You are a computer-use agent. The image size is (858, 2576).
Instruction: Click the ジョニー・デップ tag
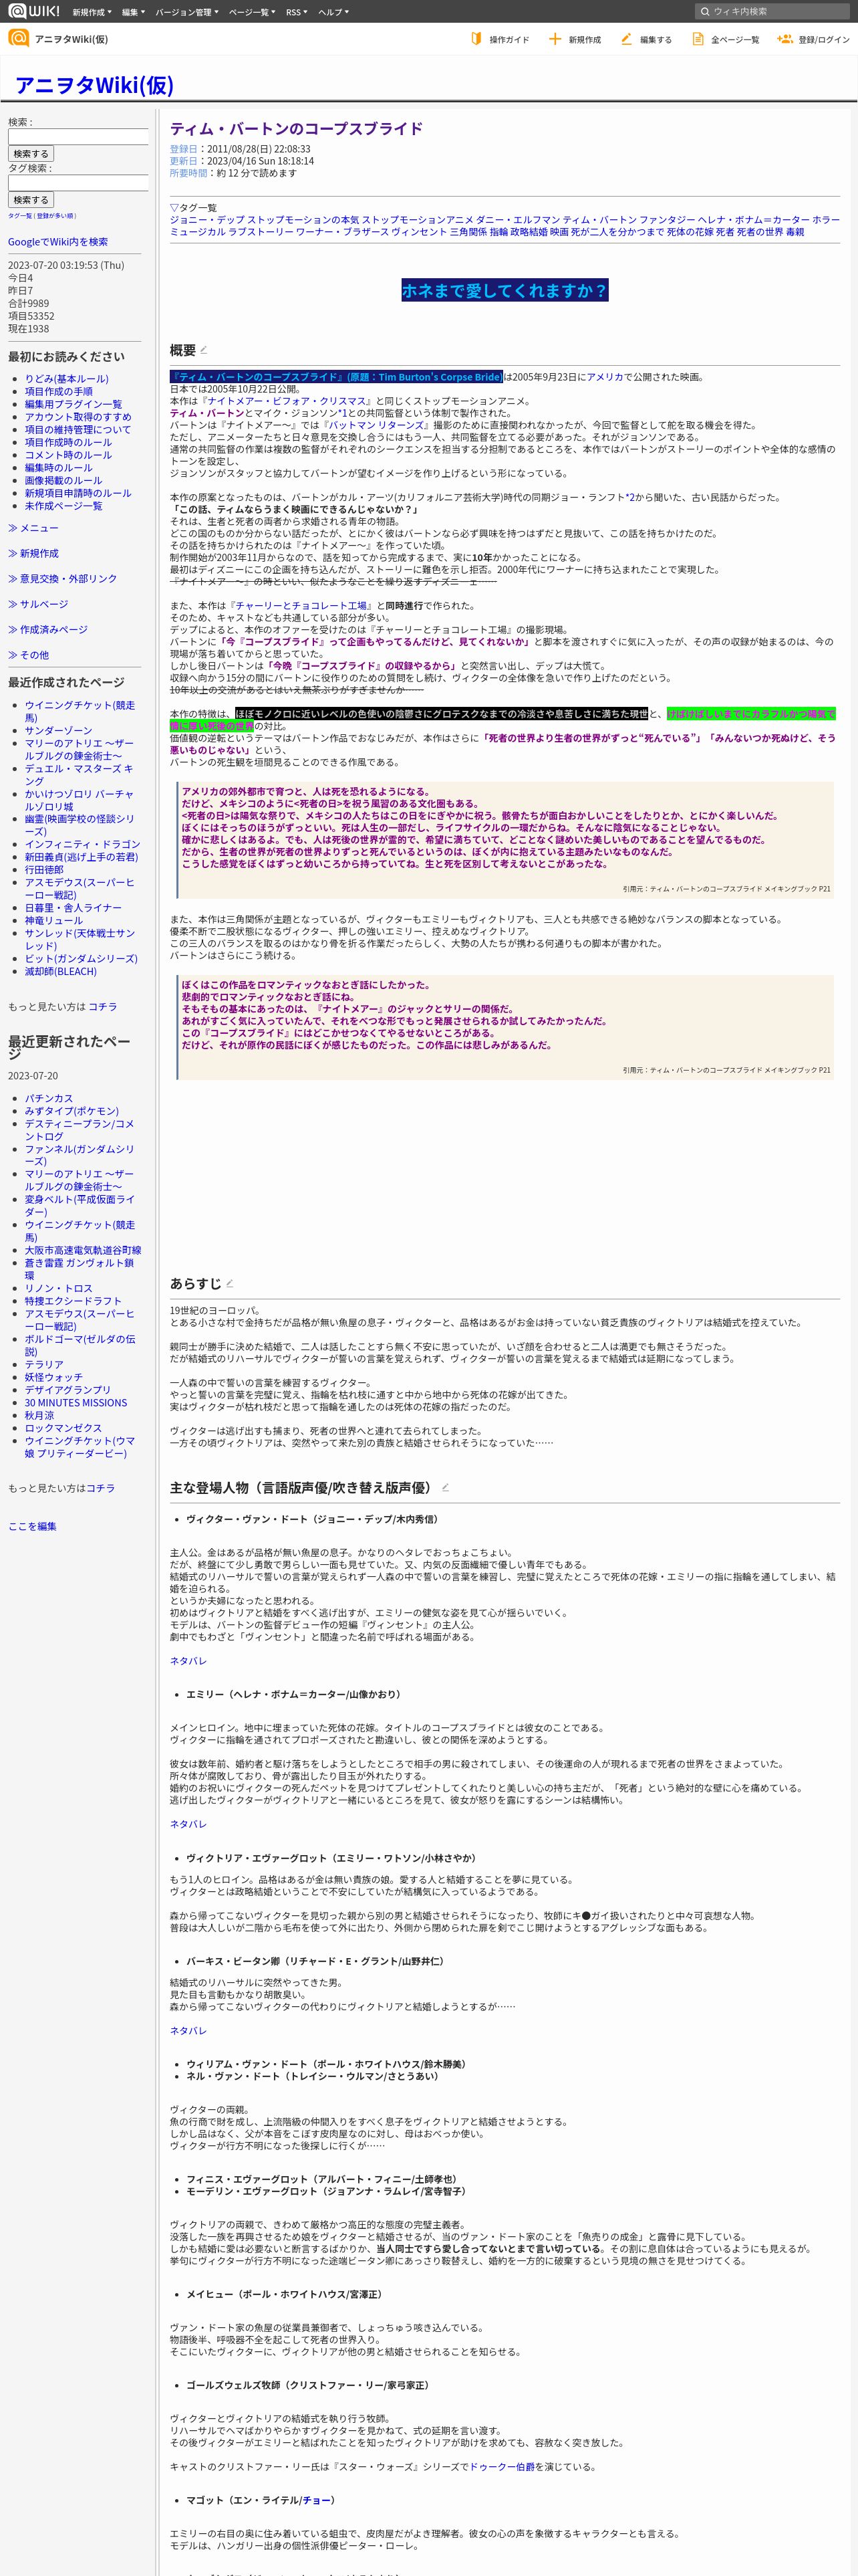[206, 220]
